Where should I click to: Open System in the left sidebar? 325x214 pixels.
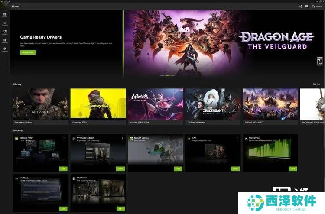tap(5, 32)
